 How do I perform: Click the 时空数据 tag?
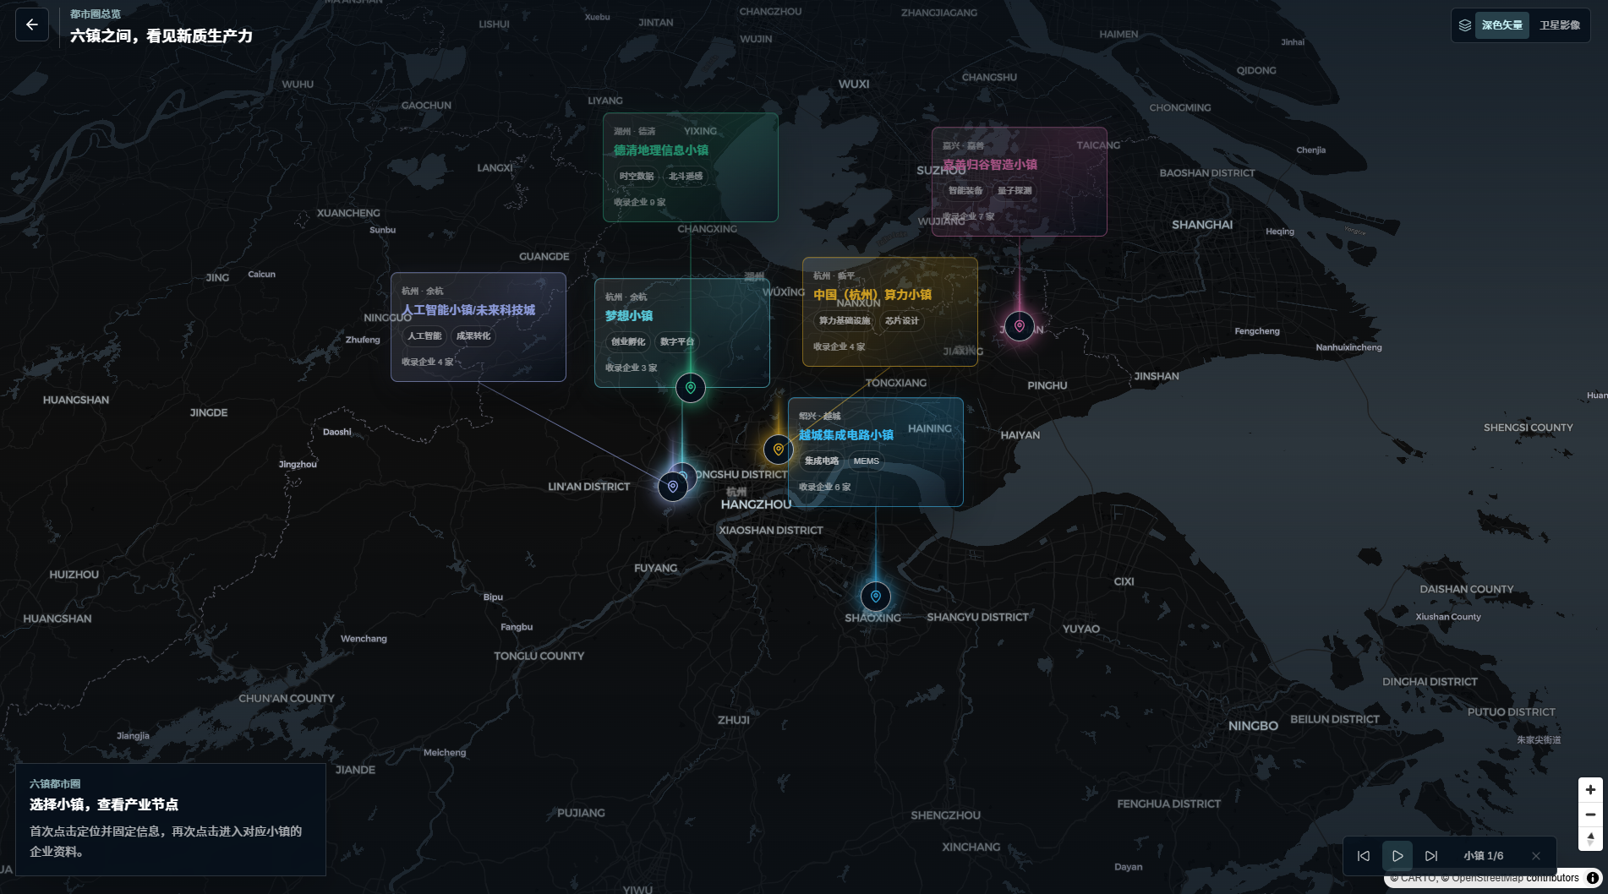coord(637,177)
